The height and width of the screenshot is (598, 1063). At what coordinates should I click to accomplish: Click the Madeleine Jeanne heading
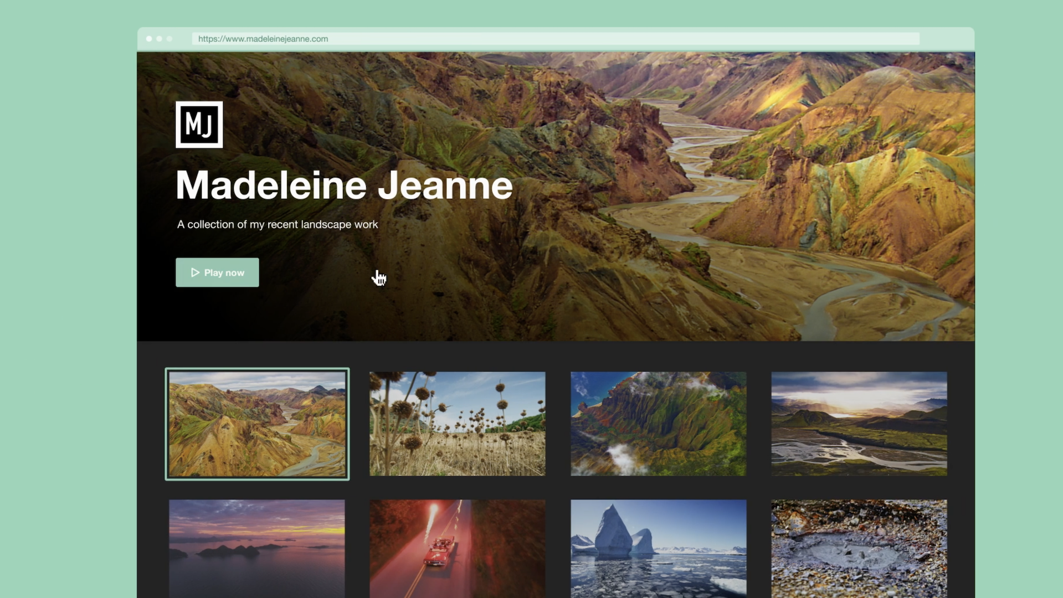click(344, 186)
